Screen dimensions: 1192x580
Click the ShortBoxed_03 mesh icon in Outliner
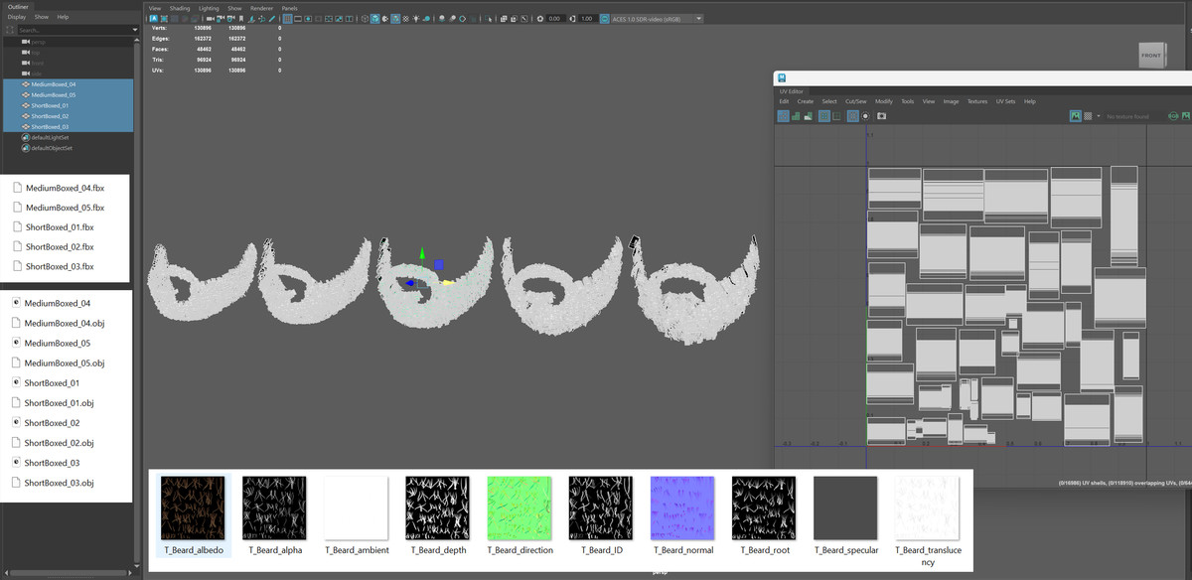coord(26,127)
